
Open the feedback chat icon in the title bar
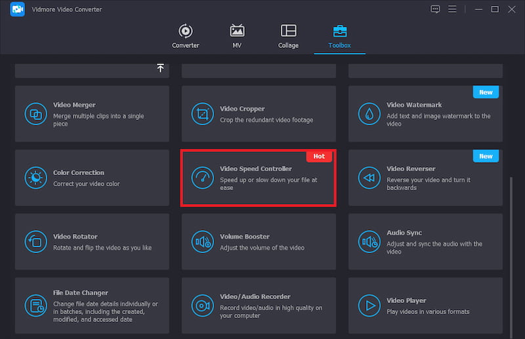(435, 9)
